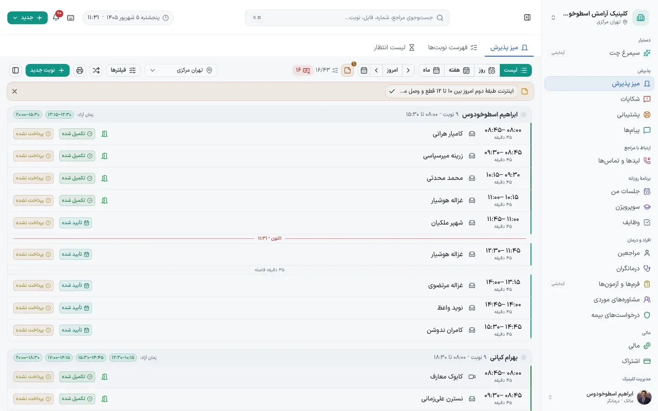Switch to روز view
The width and height of the screenshot is (658, 411).
pos(487,70)
